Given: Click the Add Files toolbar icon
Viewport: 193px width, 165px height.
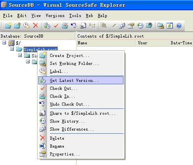Looking at the screenshot, I should (x=17, y=25).
